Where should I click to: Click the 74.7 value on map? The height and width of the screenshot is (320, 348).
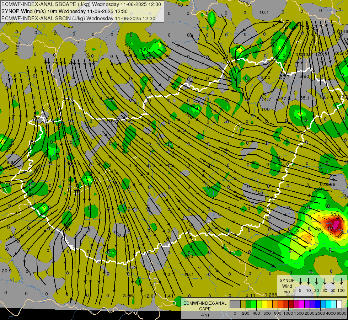266,100
